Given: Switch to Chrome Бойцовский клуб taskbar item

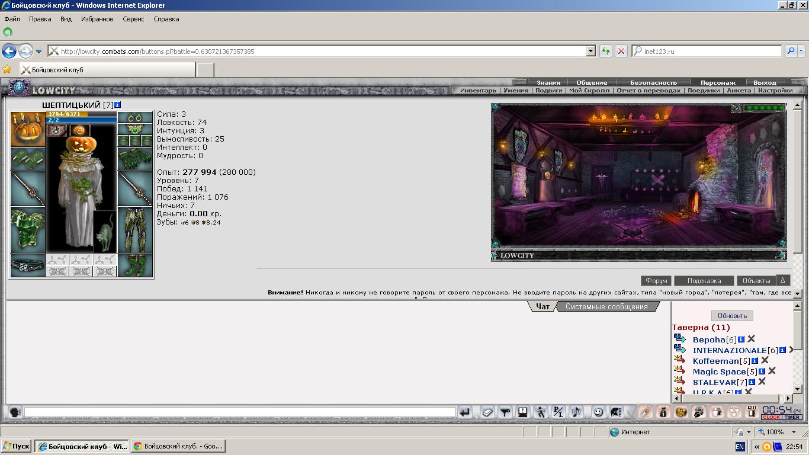Looking at the screenshot, I should click(178, 446).
